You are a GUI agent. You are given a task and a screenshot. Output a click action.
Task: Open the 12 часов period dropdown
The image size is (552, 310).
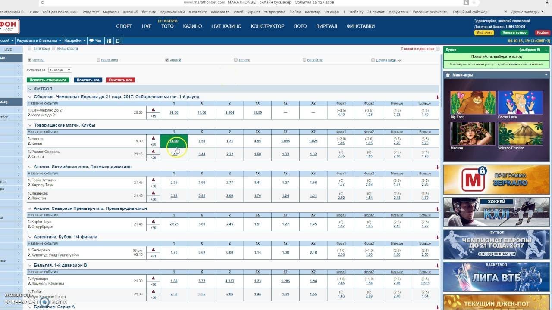click(x=60, y=70)
